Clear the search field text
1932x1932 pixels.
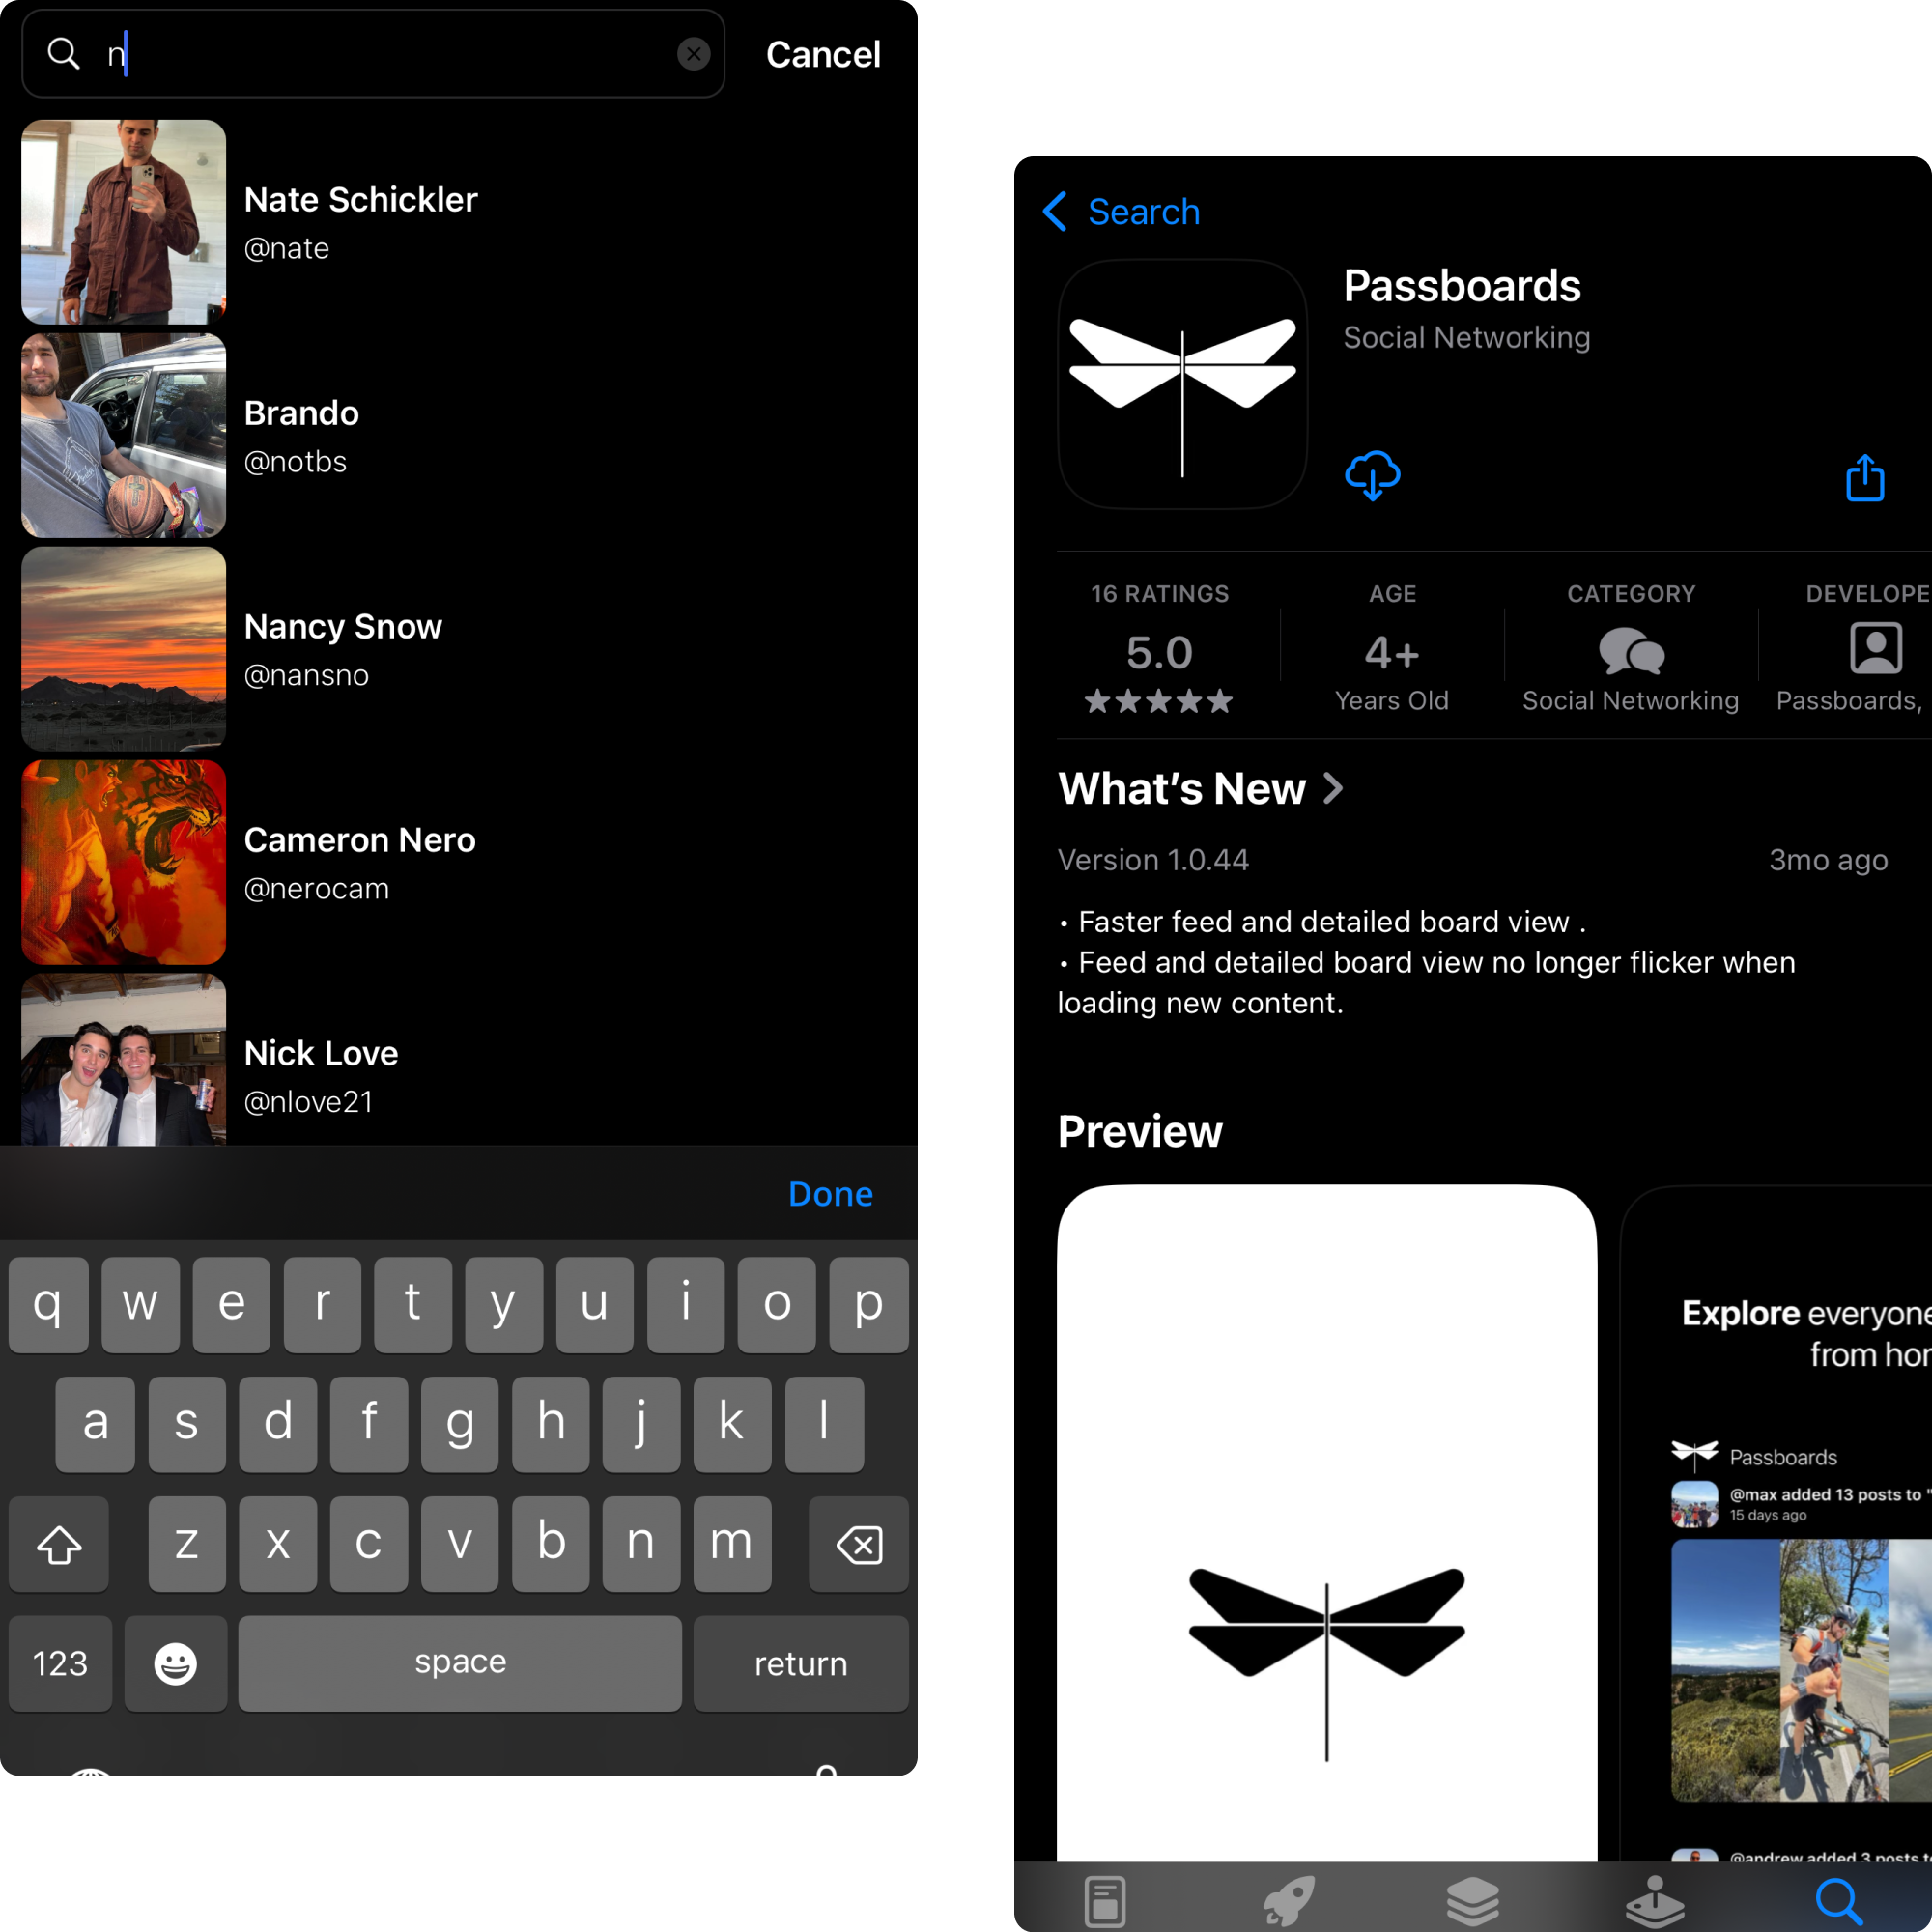click(693, 54)
